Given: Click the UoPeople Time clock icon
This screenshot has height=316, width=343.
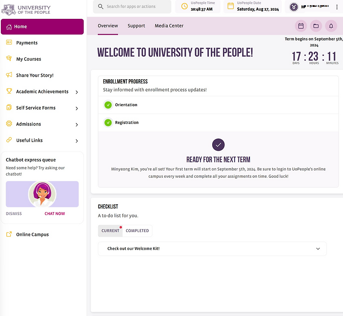Looking at the screenshot, I should point(185,6).
